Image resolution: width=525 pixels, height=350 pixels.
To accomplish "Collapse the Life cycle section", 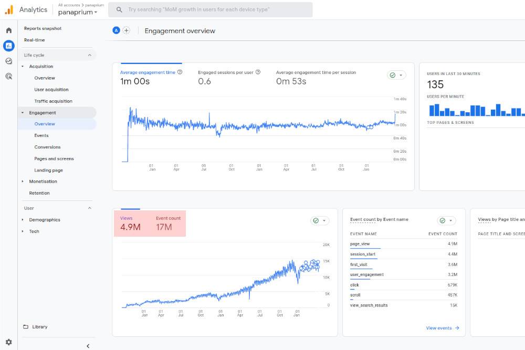I will pos(89,55).
